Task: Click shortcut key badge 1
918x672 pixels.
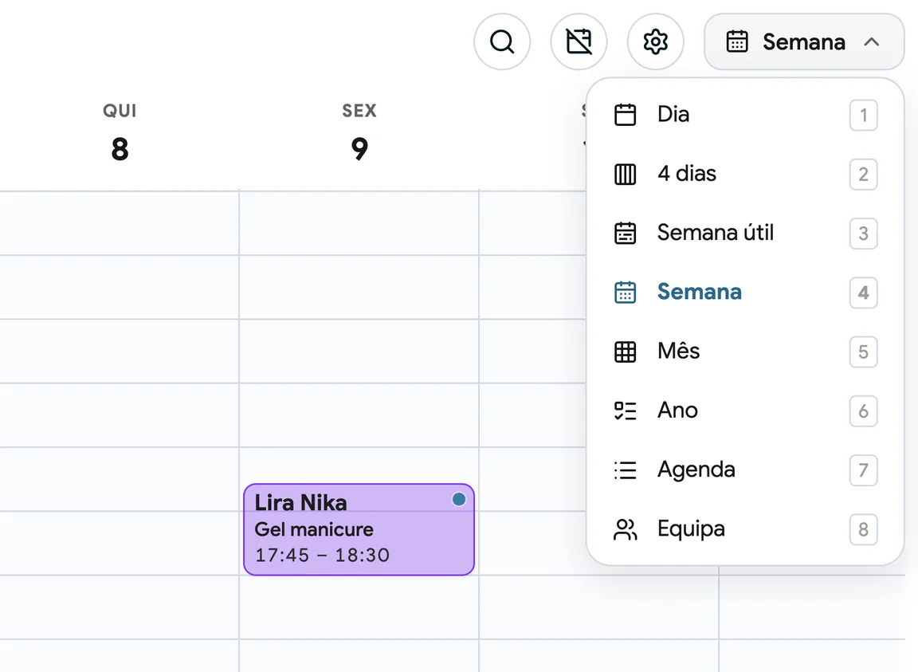Action: [863, 115]
